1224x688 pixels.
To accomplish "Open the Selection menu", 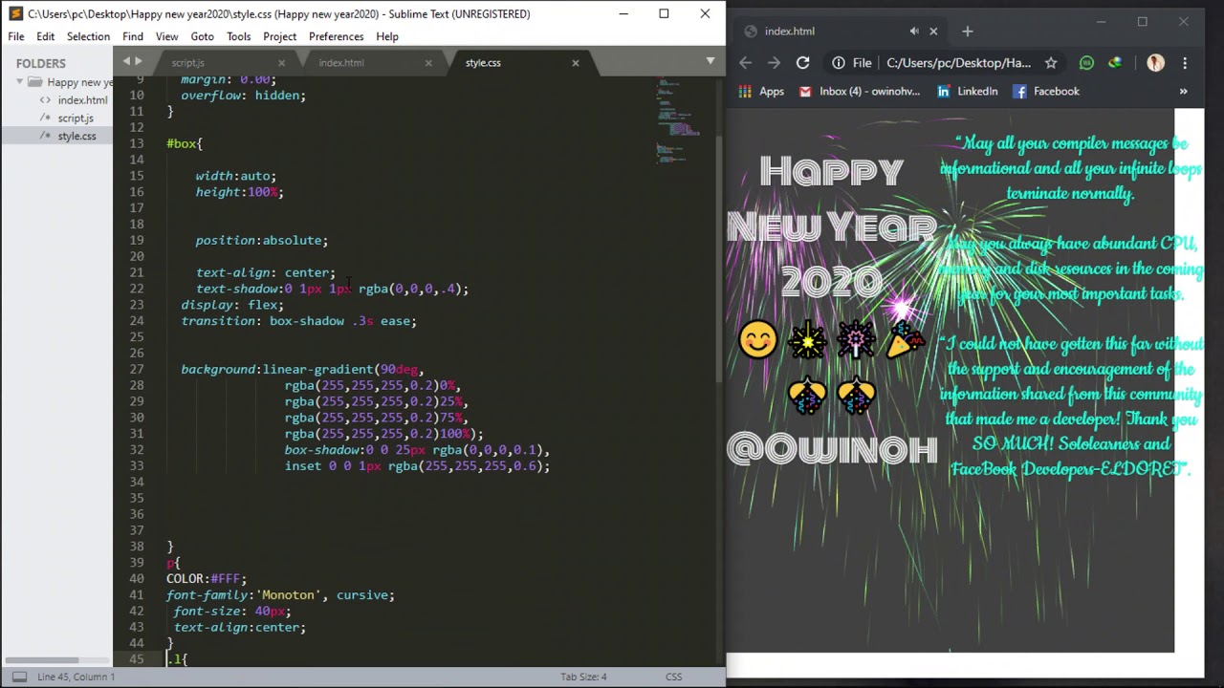I will point(88,36).
